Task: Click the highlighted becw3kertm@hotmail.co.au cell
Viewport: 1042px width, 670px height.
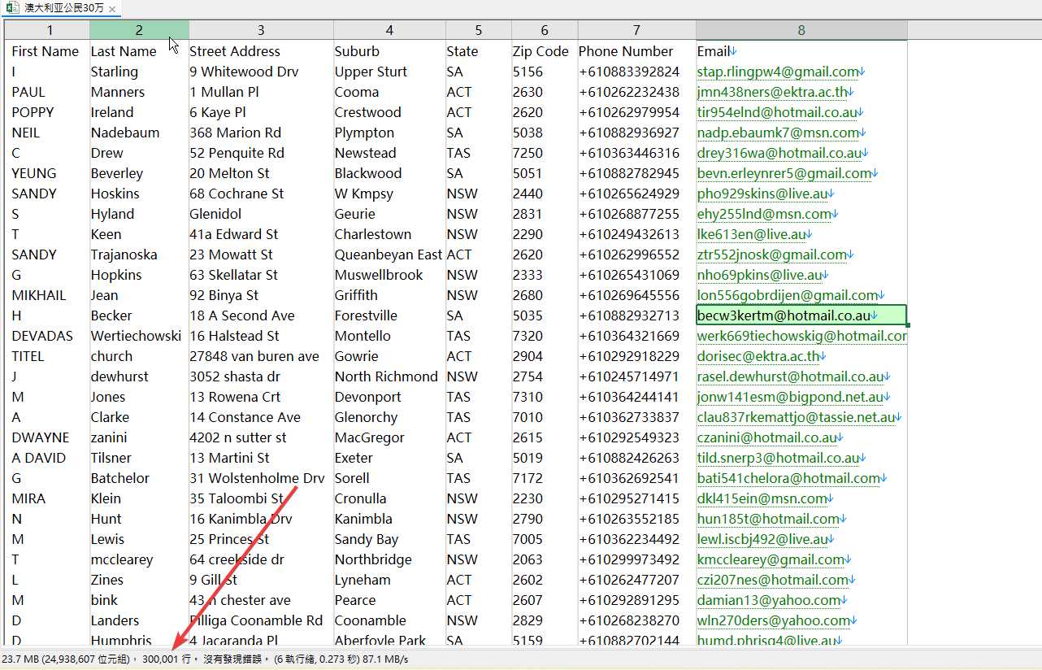Action: click(801, 315)
